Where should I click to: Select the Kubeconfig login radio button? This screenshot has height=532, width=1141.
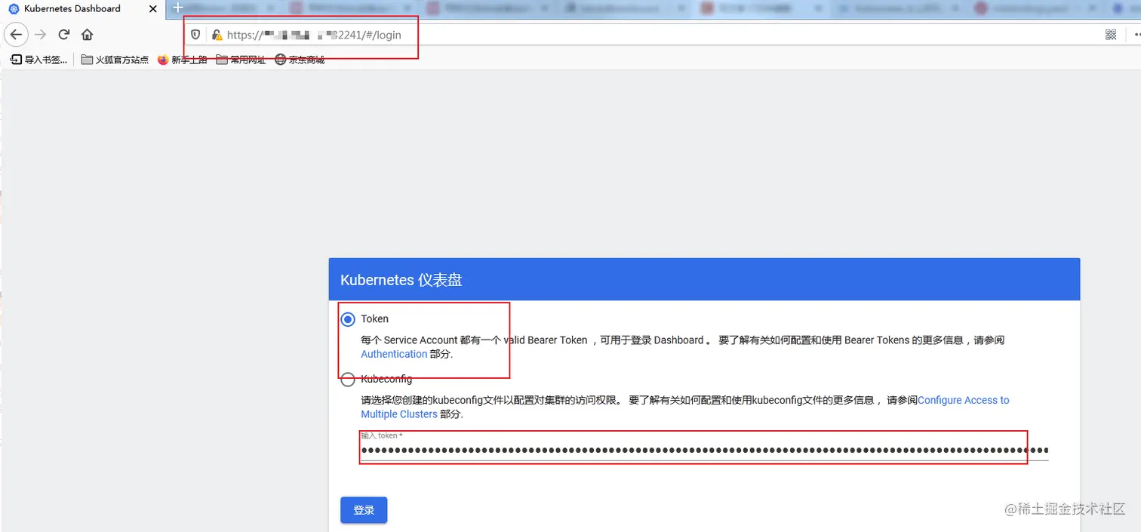(x=347, y=380)
